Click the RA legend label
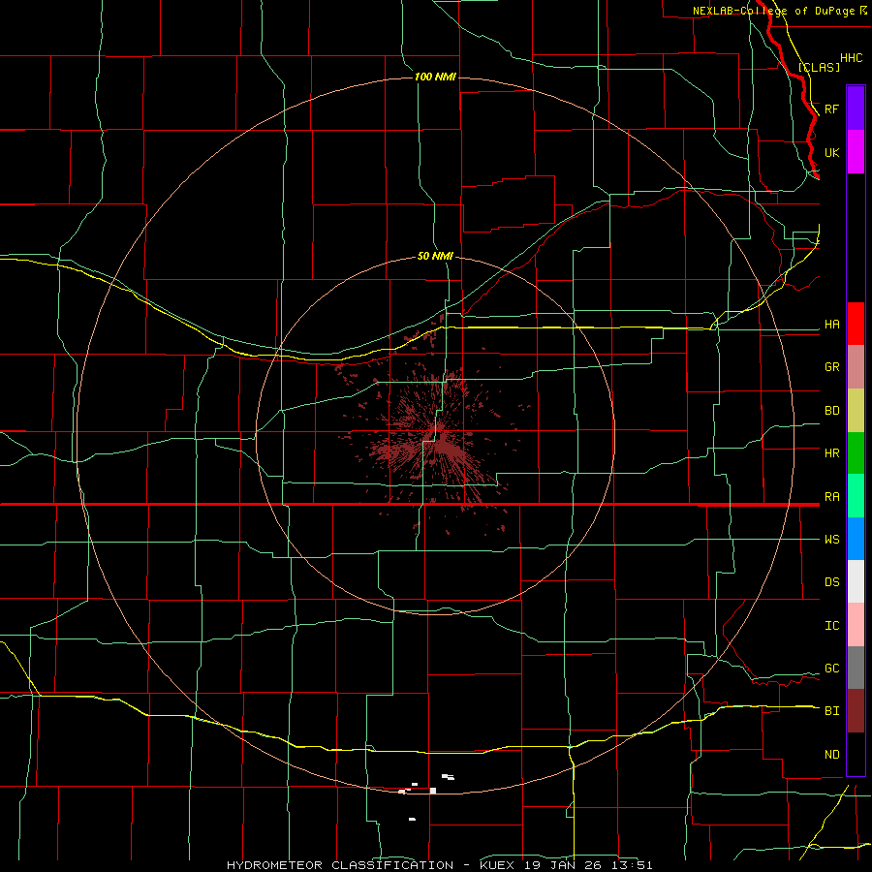This screenshot has height=872, width=872. coord(832,497)
